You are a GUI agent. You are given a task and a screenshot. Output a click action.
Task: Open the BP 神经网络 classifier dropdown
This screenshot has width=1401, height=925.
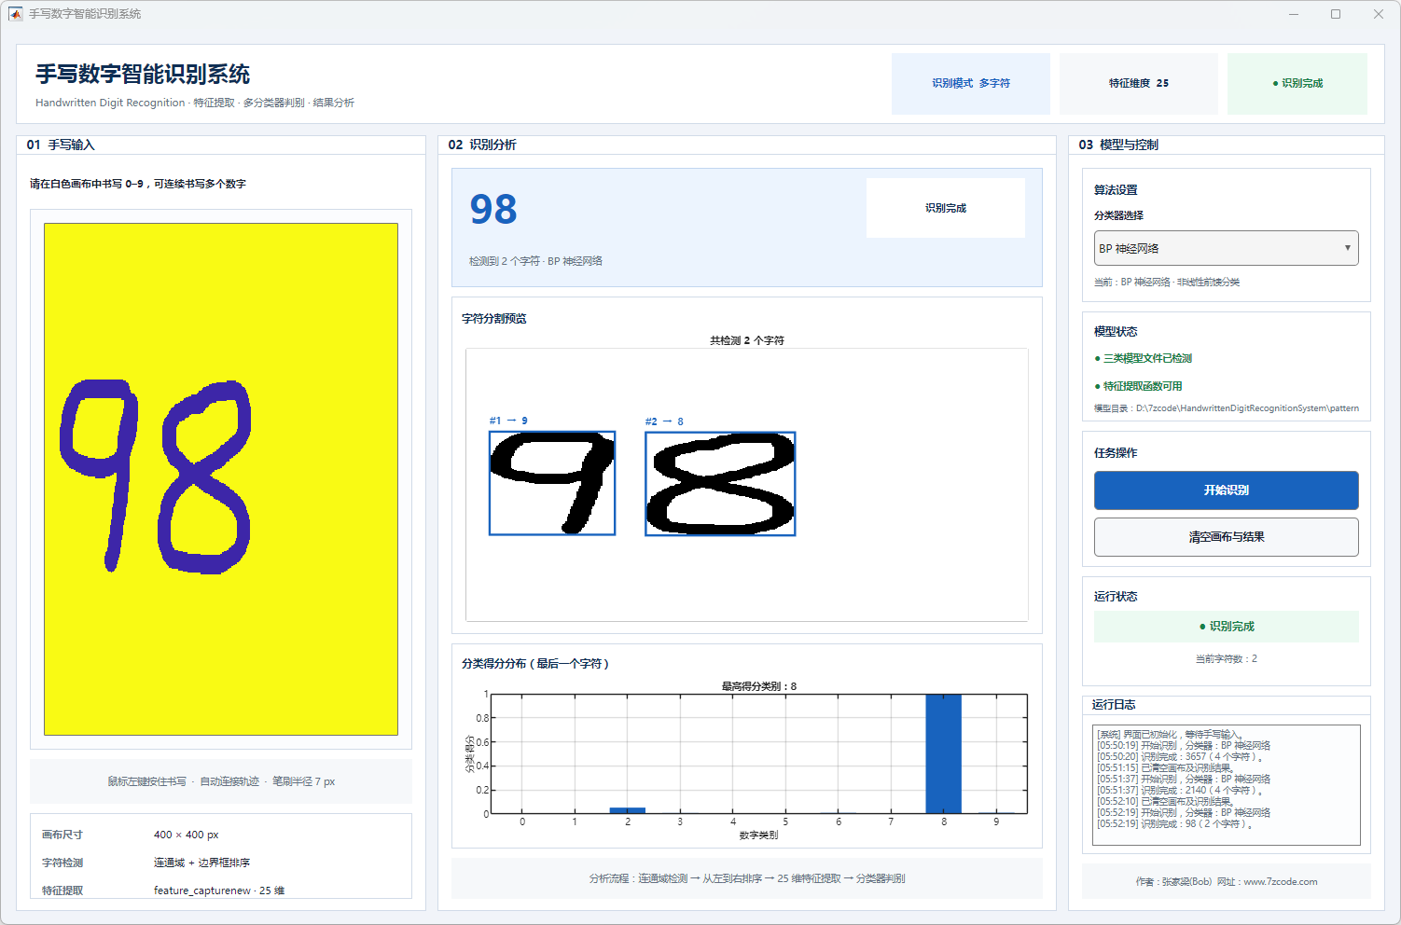point(1226,248)
